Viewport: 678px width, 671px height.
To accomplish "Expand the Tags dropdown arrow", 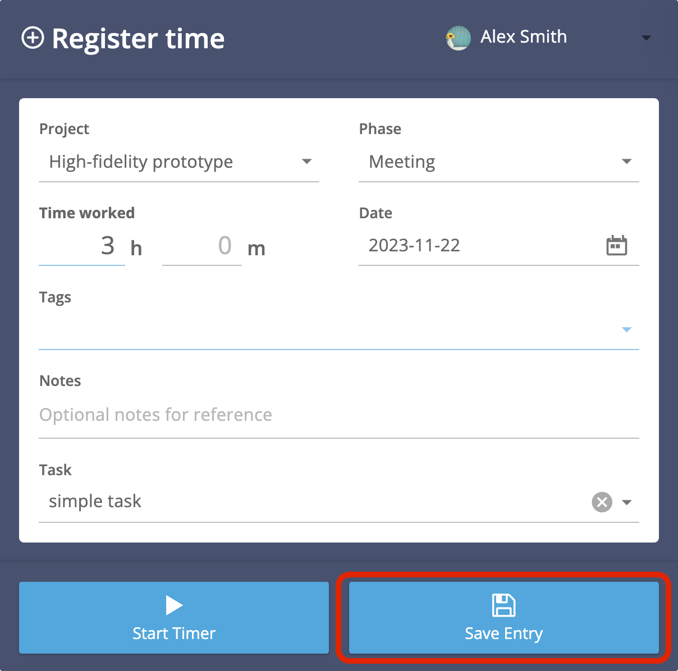I will (626, 329).
